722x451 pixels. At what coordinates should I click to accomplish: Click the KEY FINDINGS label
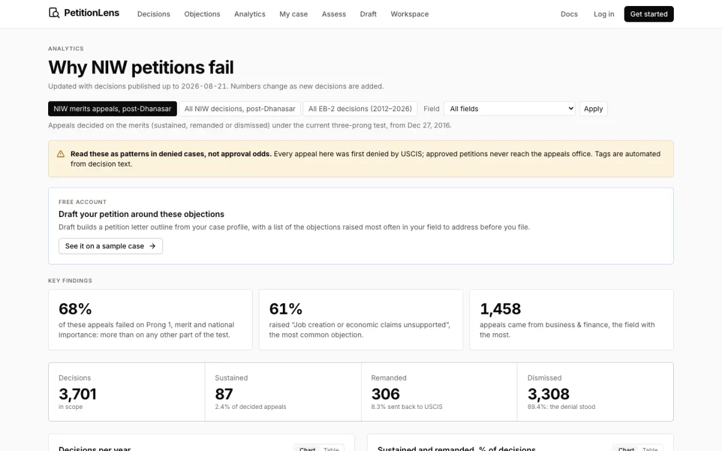pyautogui.click(x=70, y=281)
